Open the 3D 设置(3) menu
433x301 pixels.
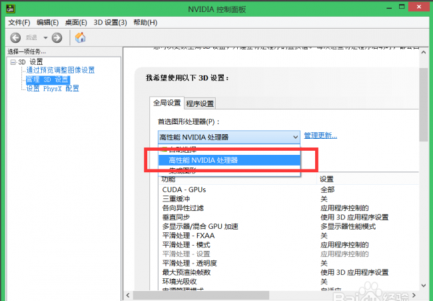coord(110,23)
